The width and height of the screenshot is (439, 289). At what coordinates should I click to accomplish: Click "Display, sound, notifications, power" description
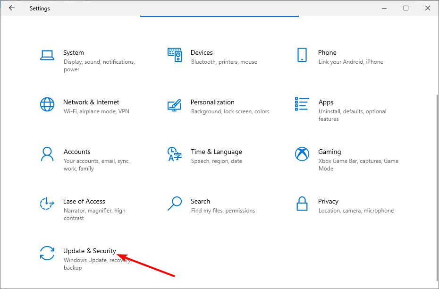click(100, 66)
